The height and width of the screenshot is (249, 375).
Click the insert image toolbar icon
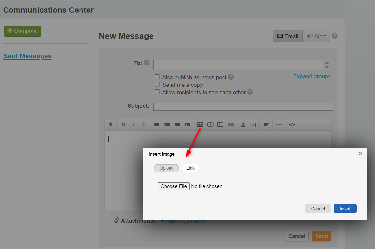click(200, 125)
